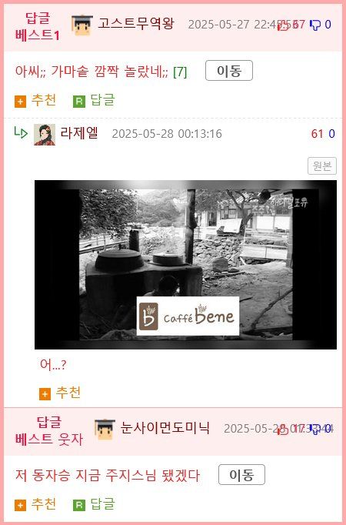Click comment text 저 동자승 지금 주지스님 됐겠다
The height and width of the screenshot is (525, 346).
(x=108, y=476)
